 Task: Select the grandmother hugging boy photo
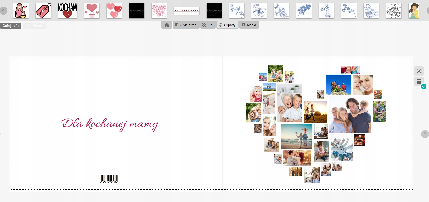[289, 103]
